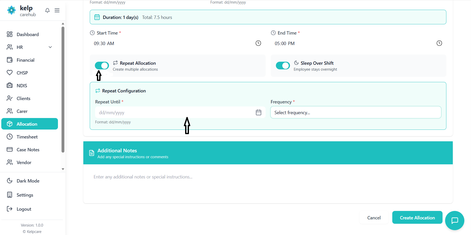
Task: Click the Create Allocation button
Action: point(417,218)
